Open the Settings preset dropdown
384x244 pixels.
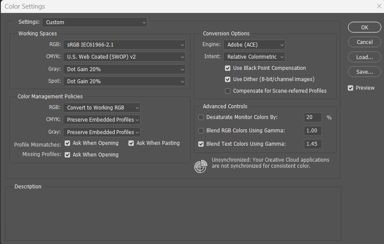94,22
